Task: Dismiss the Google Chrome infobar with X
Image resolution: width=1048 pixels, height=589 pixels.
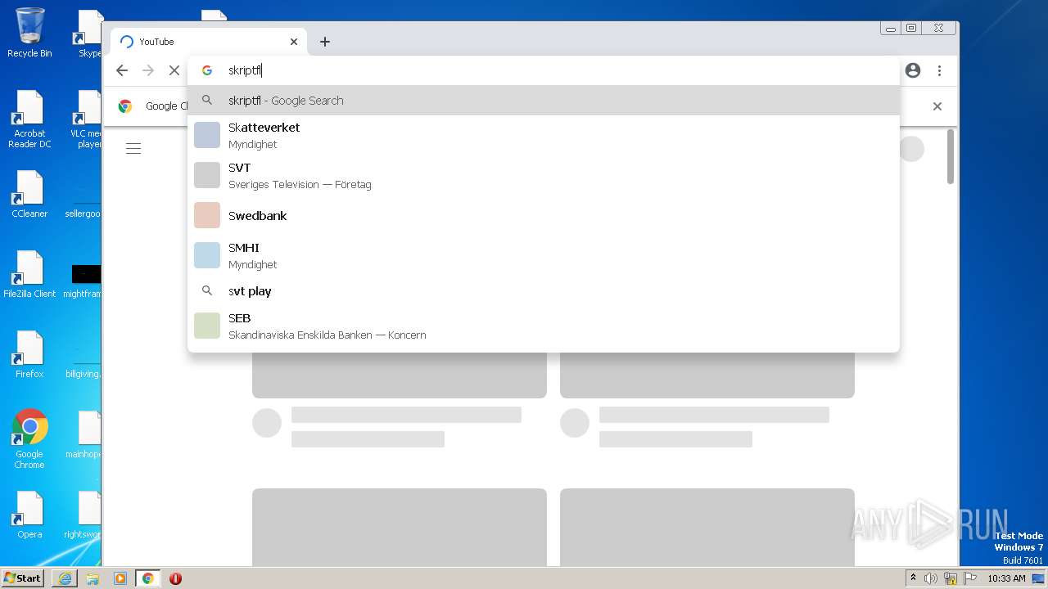Action: [x=937, y=106]
